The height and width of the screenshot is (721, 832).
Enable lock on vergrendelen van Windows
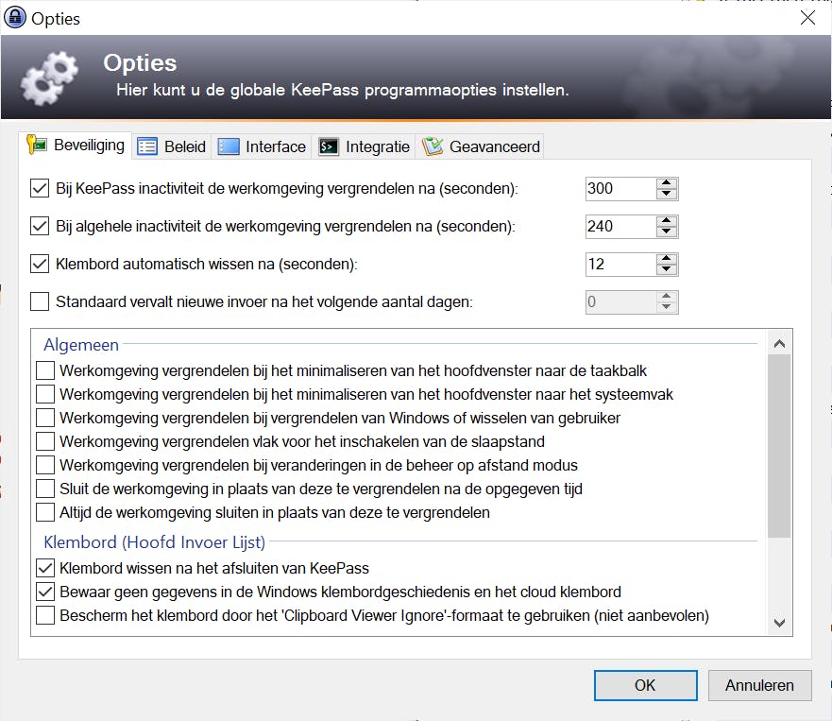click(x=45, y=418)
